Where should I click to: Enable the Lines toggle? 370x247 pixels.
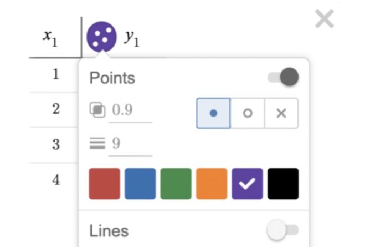tap(282, 230)
